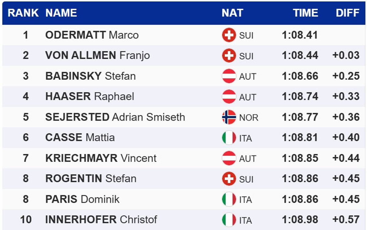Select SEJERSTED Adrian Smiseth's name
Screen dimensions: 367x230
tap(115, 117)
